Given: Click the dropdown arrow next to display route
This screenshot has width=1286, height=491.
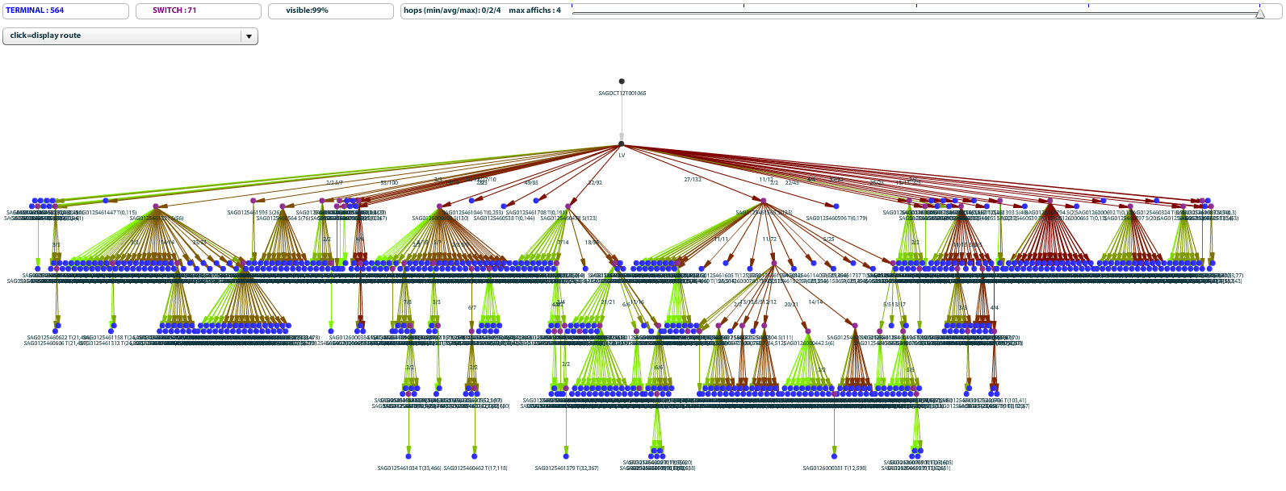Looking at the screenshot, I should point(249,36).
